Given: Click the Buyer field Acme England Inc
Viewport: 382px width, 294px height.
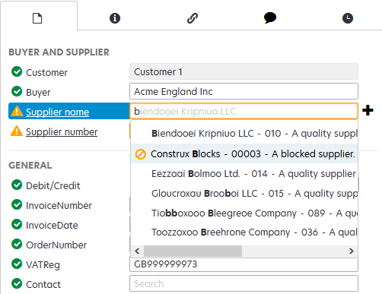Looking at the screenshot, I should click(244, 91).
